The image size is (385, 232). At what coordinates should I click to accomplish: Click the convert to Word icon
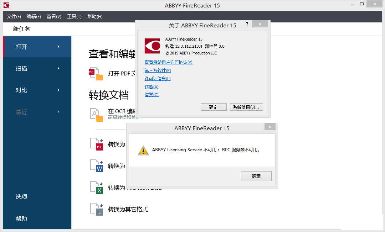coord(97,166)
